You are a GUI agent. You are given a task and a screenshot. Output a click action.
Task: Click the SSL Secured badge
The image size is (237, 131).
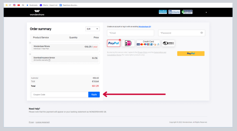click(187, 12)
